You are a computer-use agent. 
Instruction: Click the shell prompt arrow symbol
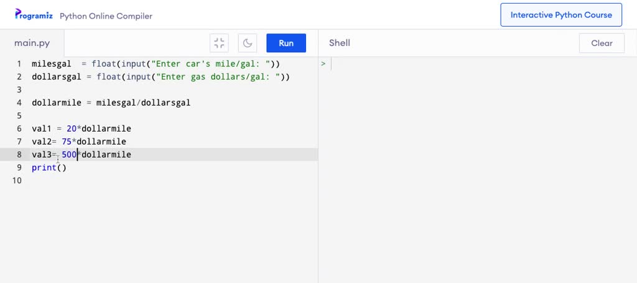click(323, 64)
